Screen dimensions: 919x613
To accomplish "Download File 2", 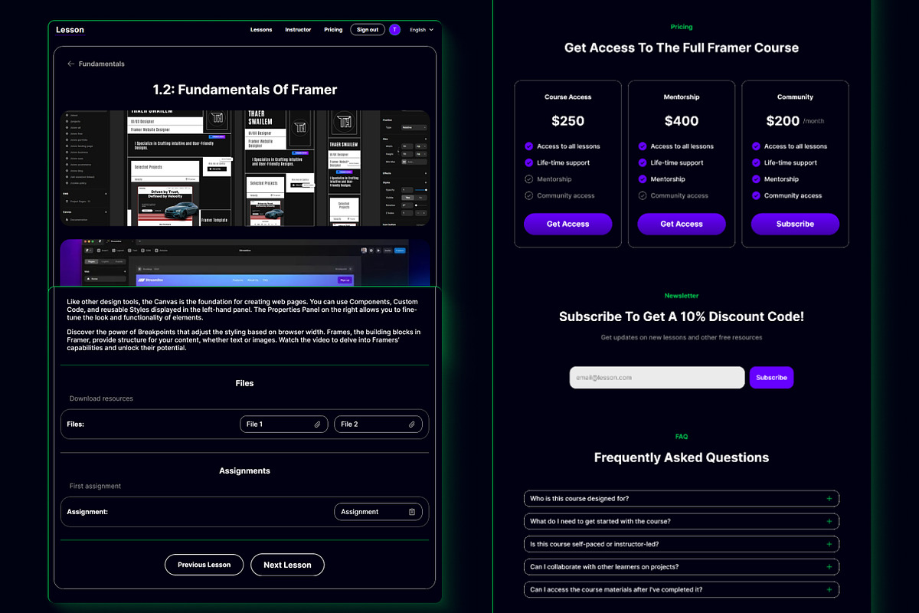I will pyautogui.click(x=378, y=424).
